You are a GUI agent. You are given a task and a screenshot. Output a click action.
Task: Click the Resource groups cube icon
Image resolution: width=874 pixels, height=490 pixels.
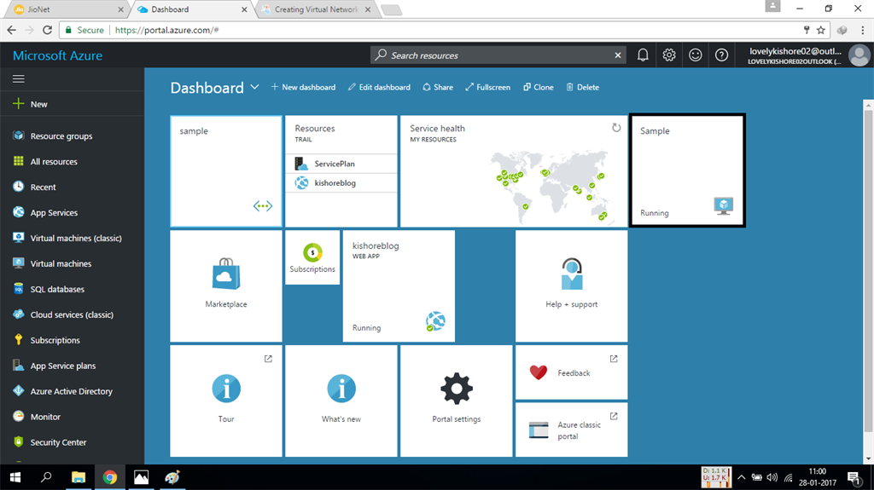pos(19,135)
